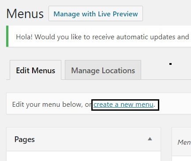Click the small black square beside the tabs
Image resolution: width=191 pixels, height=161 pixels.
171,64
